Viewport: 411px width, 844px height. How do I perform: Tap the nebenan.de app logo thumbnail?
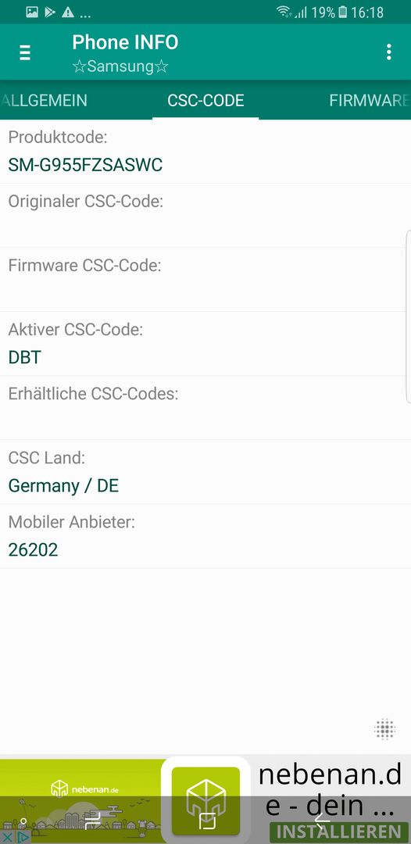205,801
